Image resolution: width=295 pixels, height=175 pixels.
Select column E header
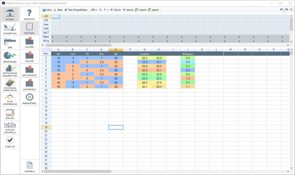(x=116, y=49)
